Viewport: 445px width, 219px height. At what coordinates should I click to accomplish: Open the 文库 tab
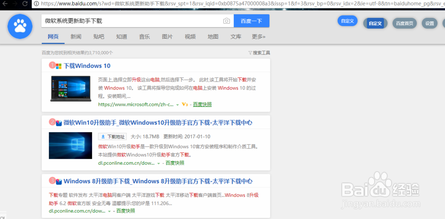click(x=236, y=36)
